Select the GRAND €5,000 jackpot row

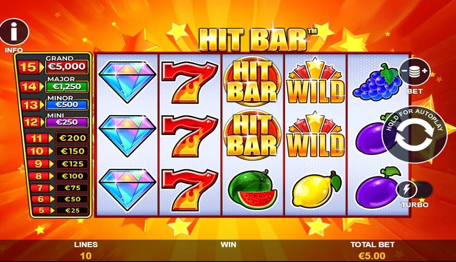coord(53,65)
